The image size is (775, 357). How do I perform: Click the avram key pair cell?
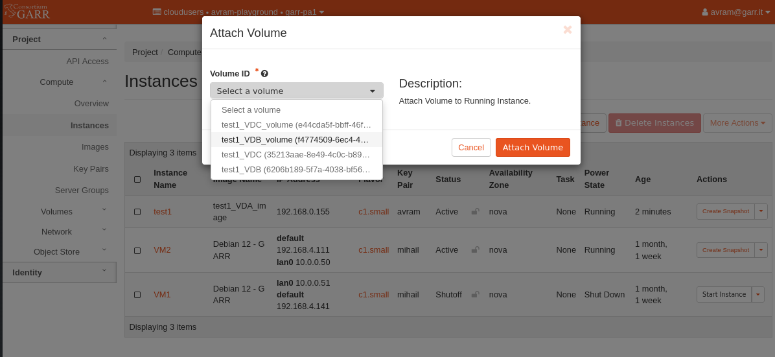[409, 212]
